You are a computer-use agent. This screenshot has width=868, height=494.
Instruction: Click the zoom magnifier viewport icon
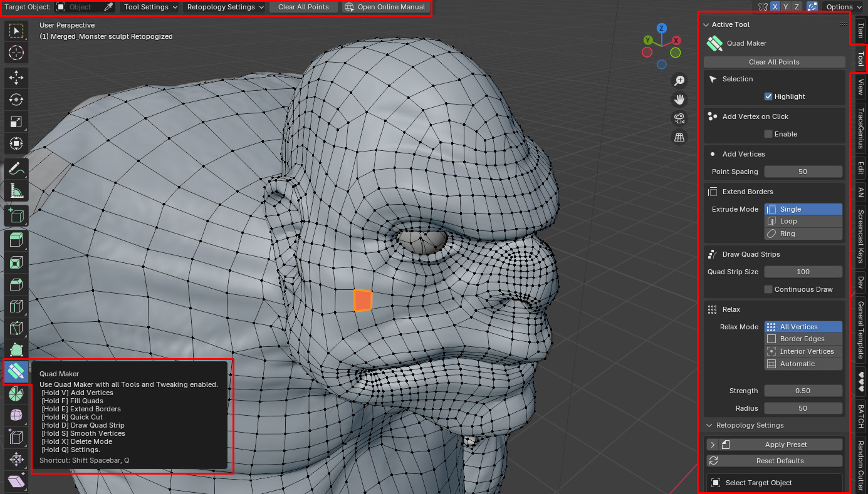(679, 80)
